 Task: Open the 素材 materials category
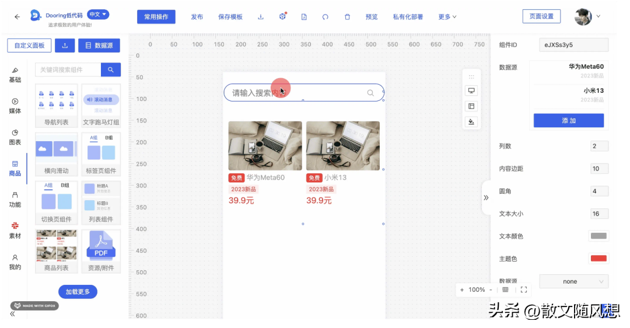coord(15,231)
